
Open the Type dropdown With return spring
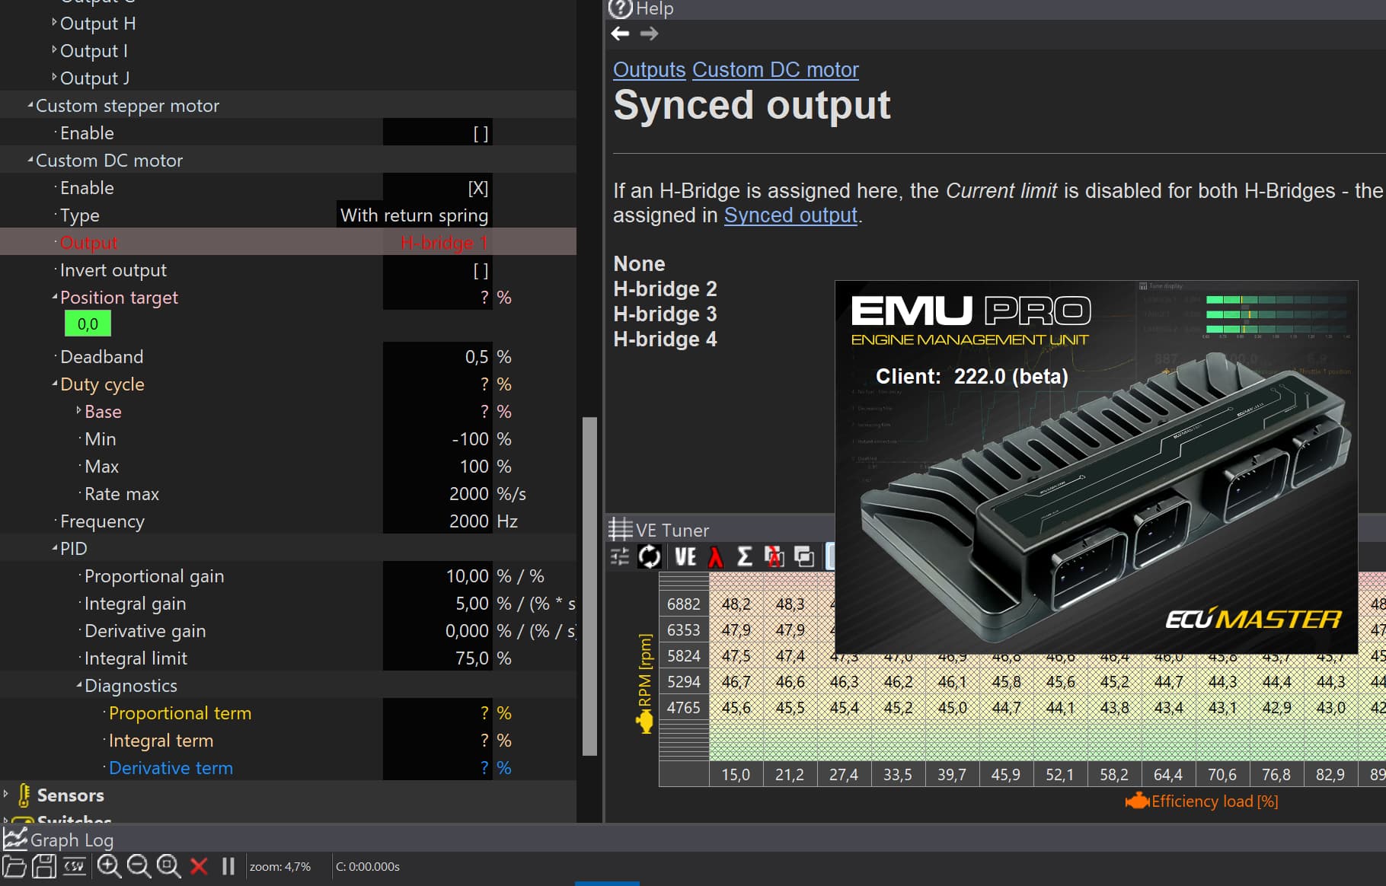click(x=414, y=215)
